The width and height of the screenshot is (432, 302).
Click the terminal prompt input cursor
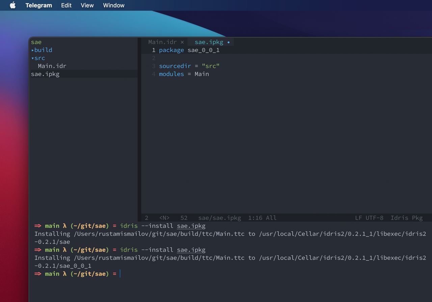[x=120, y=274]
